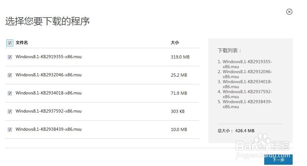
Task: Click the 选择您要下载的程序 heading
Action: click(48, 21)
